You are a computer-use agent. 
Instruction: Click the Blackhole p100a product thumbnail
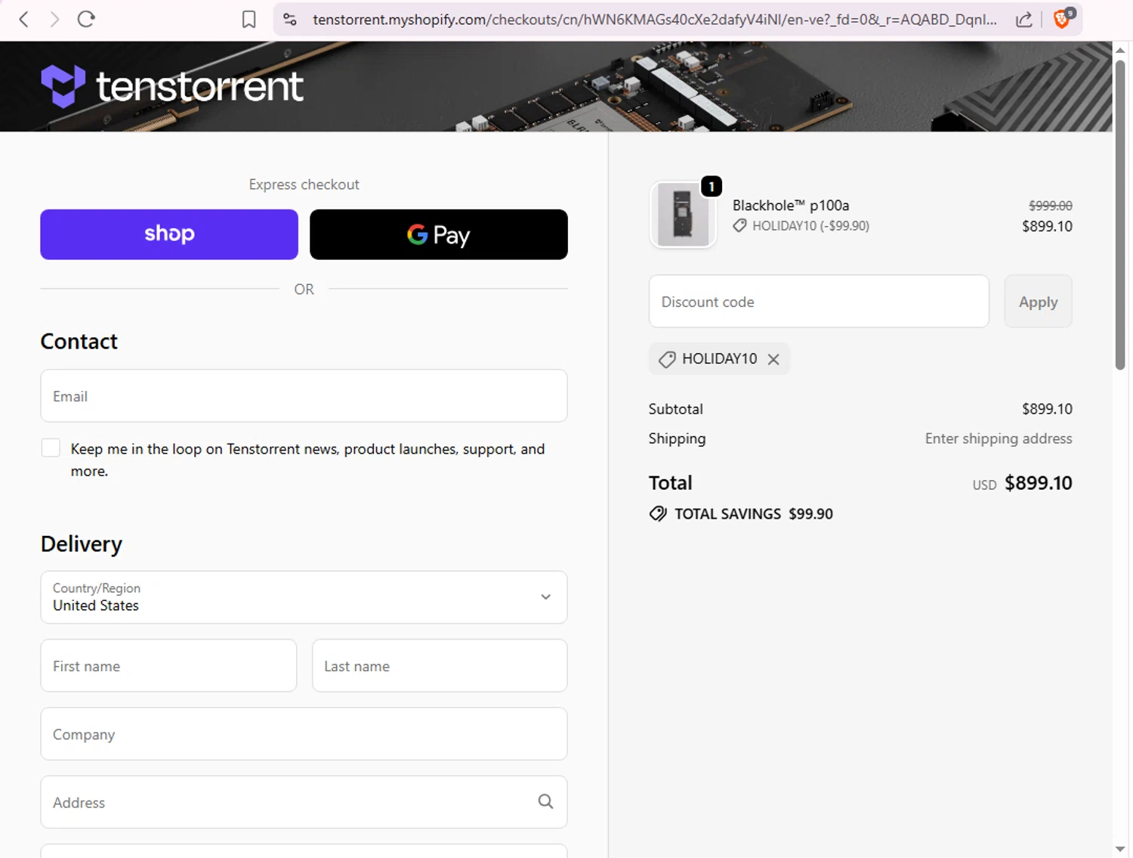coord(683,215)
